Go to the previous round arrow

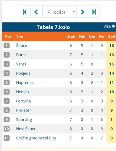pos(36,12)
